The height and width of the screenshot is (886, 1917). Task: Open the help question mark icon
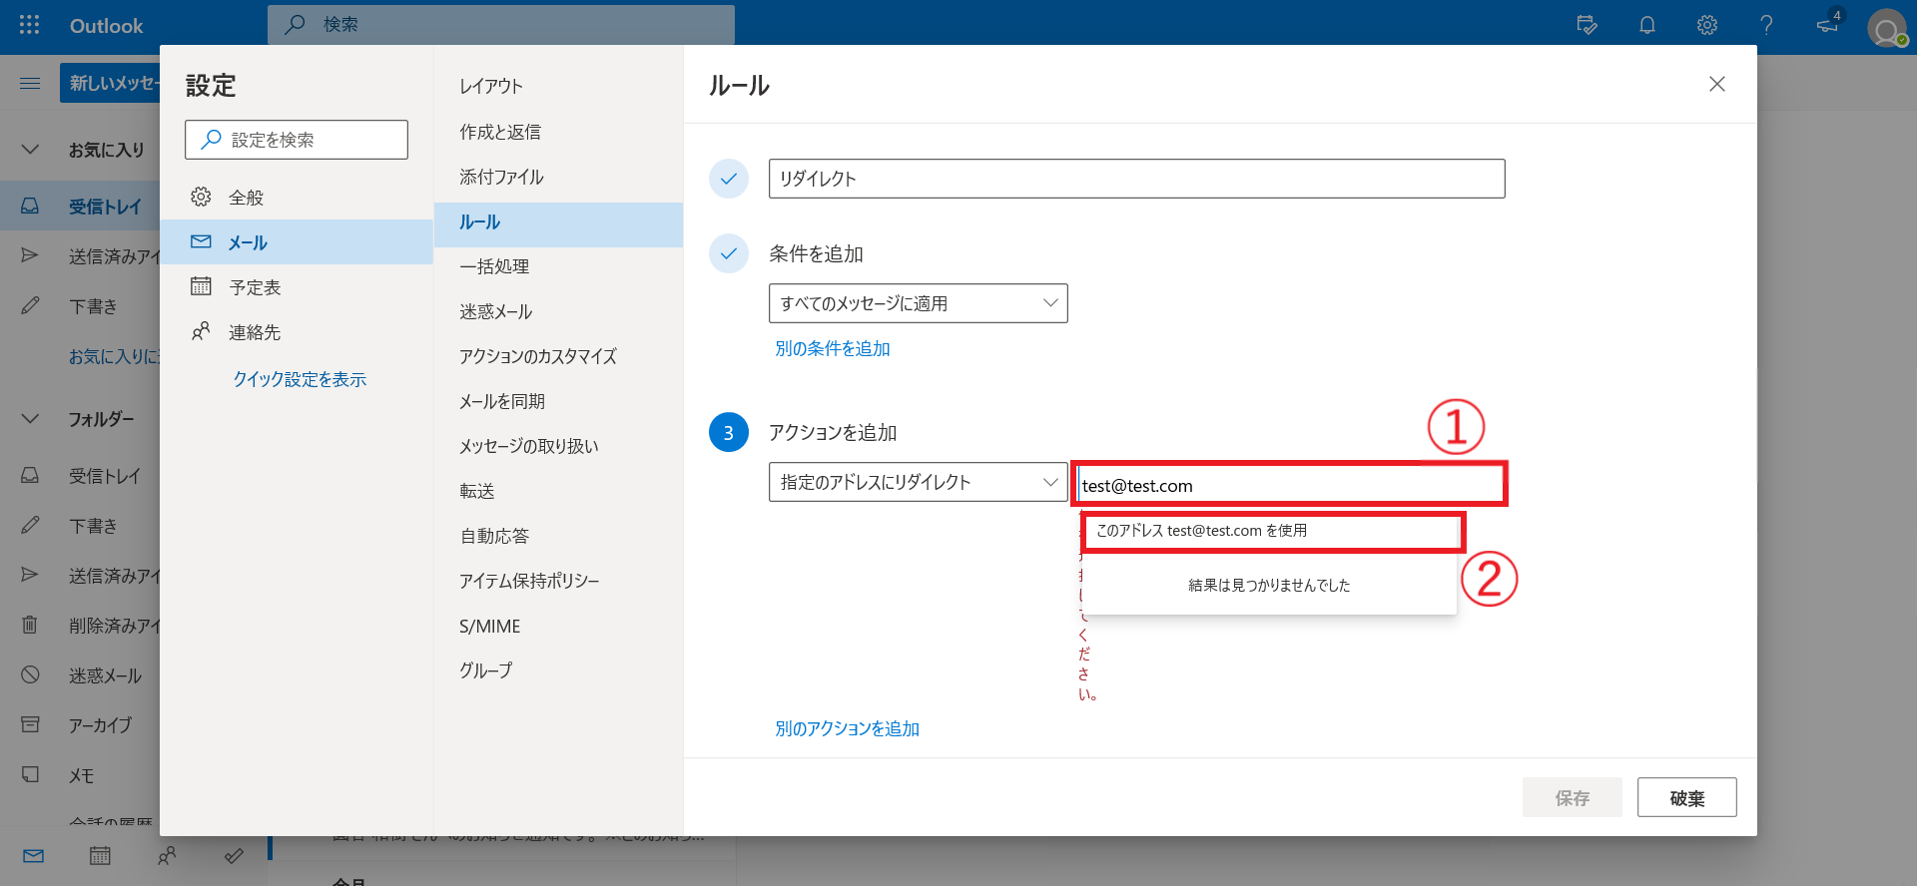coord(1766,25)
